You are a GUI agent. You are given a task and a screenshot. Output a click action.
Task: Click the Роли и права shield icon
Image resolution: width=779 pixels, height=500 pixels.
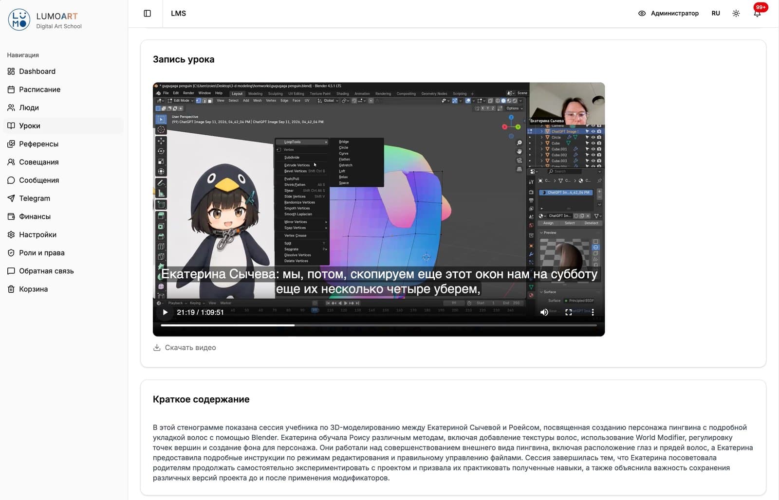click(11, 253)
